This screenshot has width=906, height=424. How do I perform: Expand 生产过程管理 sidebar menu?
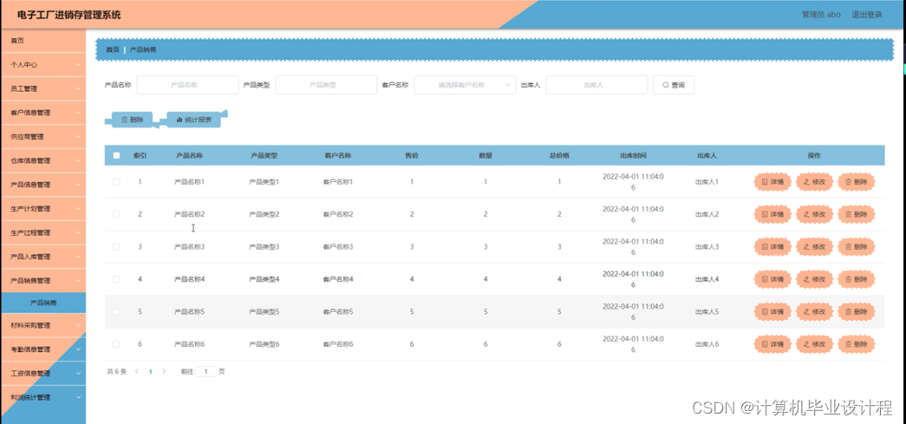pyautogui.click(x=42, y=232)
